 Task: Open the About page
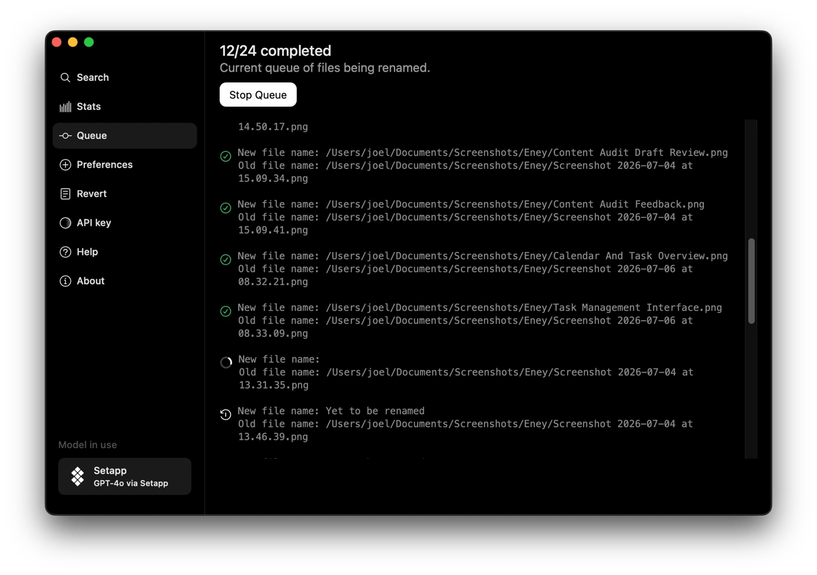(x=124, y=281)
